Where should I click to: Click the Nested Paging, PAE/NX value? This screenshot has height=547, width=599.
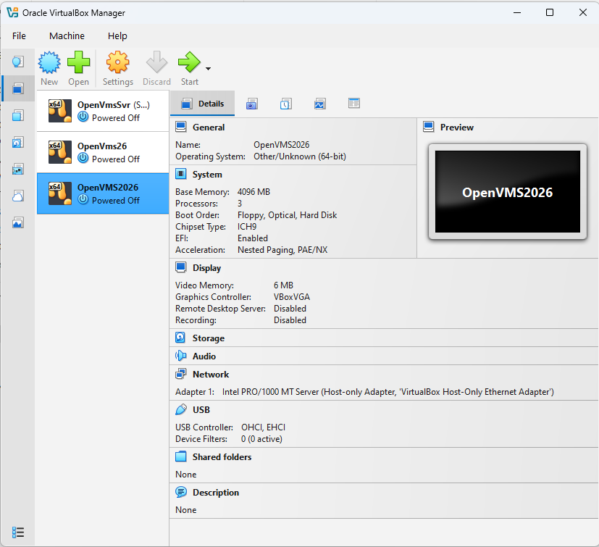(x=282, y=250)
